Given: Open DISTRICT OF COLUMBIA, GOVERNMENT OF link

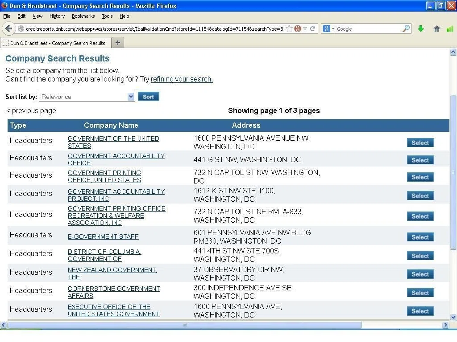Looking at the screenshot, I should [104, 255].
